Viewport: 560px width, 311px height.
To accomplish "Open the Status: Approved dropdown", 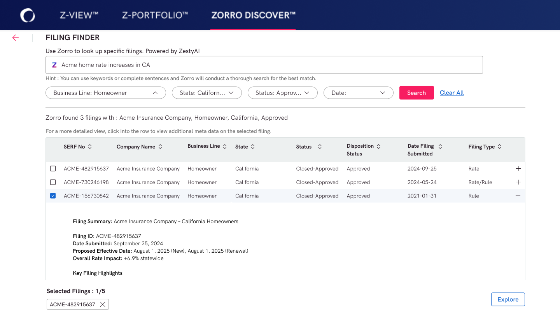I will coord(283,93).
